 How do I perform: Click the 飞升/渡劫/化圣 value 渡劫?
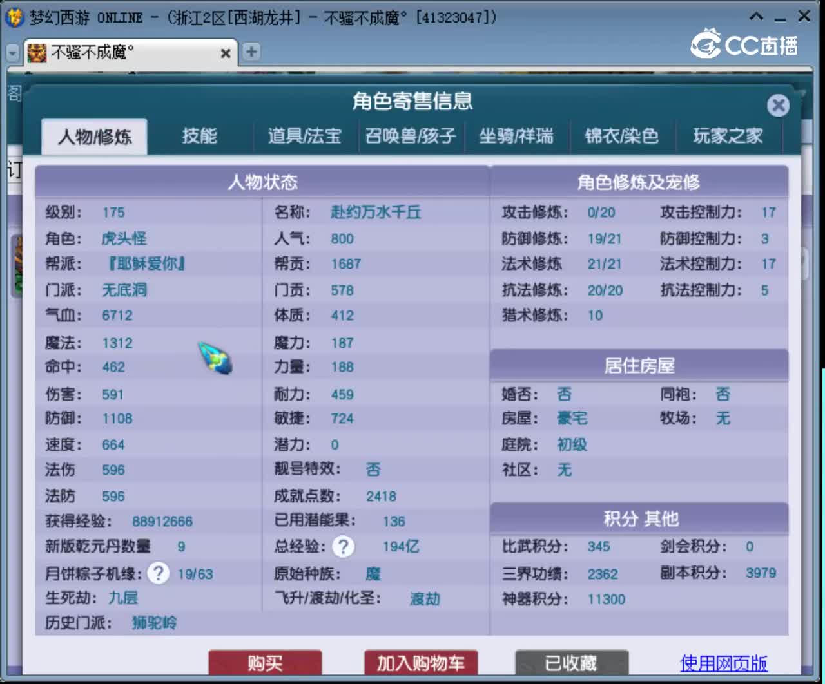[425, 599]
